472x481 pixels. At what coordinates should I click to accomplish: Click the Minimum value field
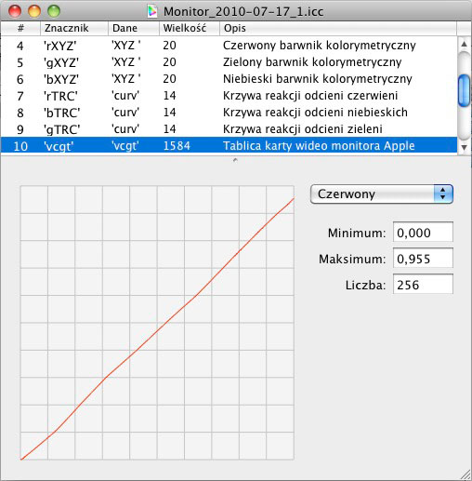coord(423,232)
